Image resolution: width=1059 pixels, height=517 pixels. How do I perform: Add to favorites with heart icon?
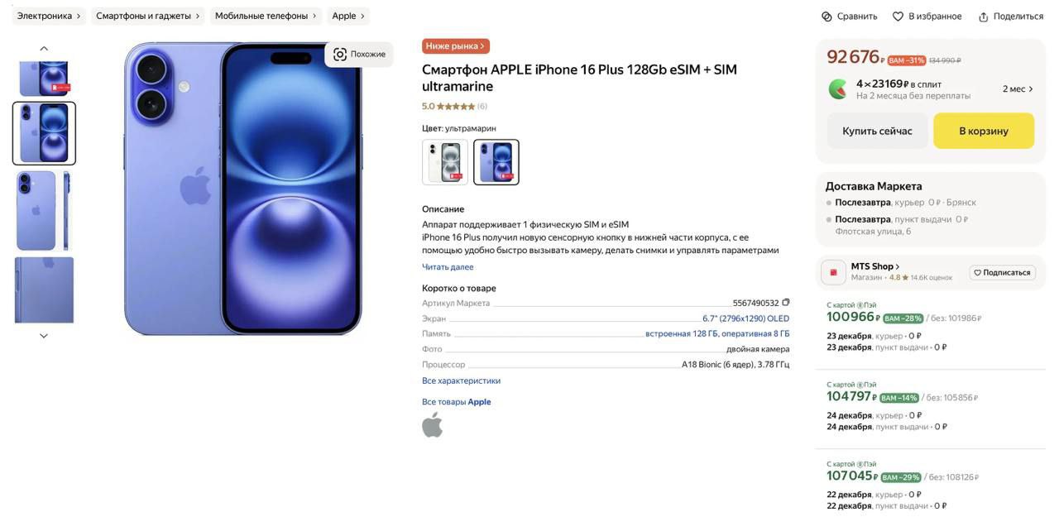[898, 17]
